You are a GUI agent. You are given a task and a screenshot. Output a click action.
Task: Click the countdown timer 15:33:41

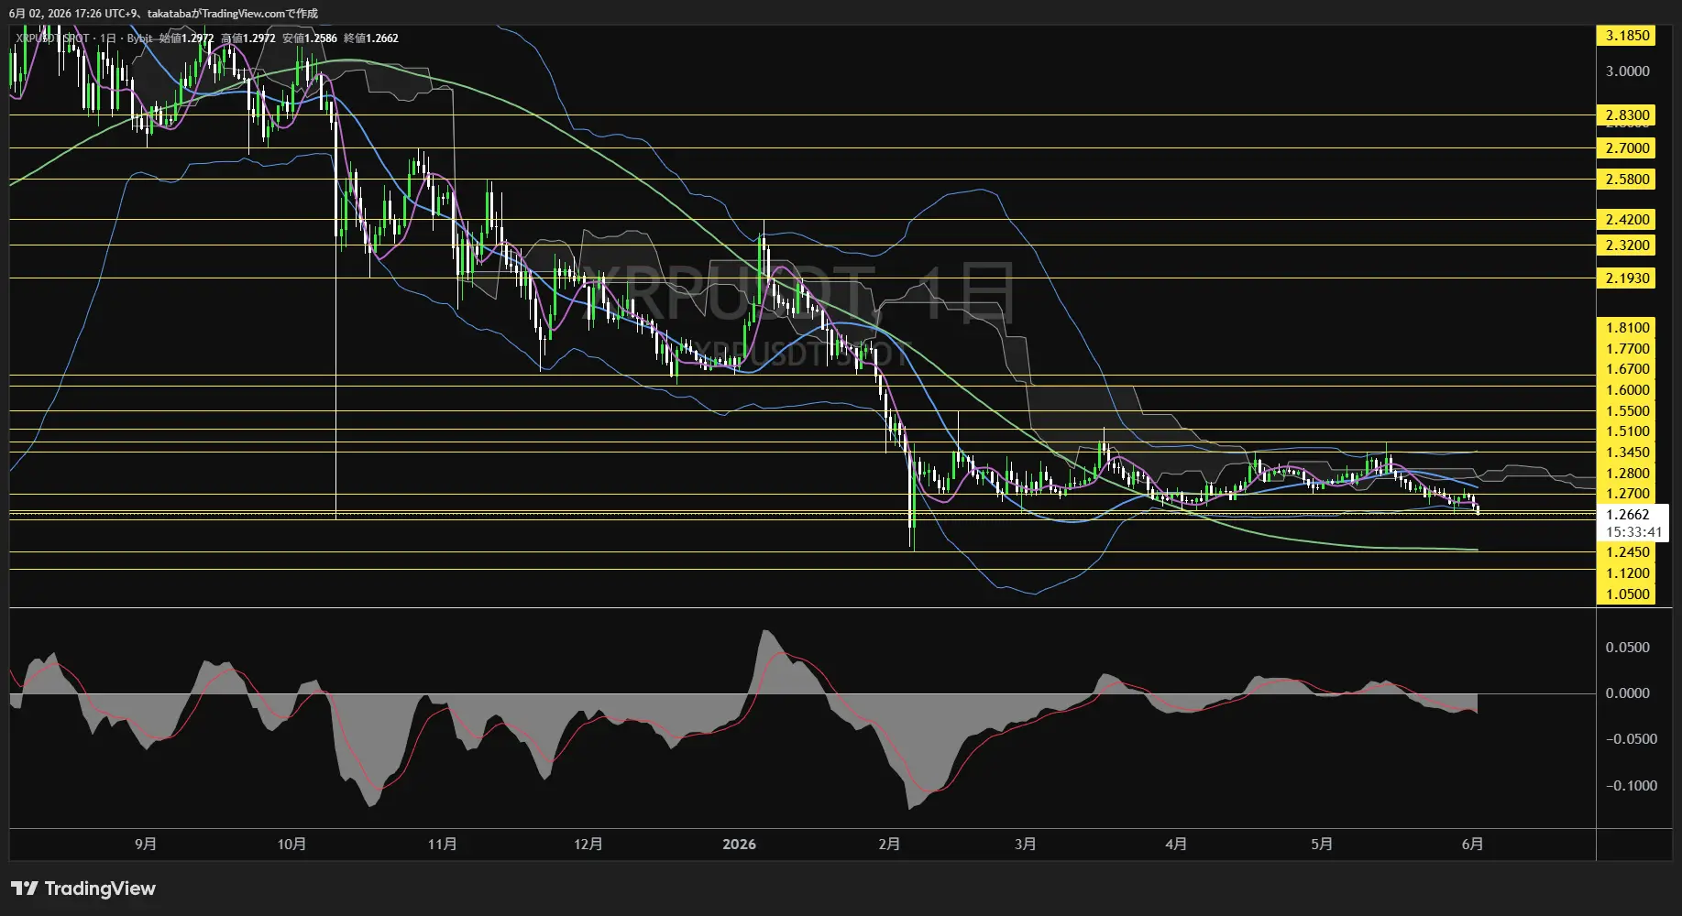click(1633, 532)
